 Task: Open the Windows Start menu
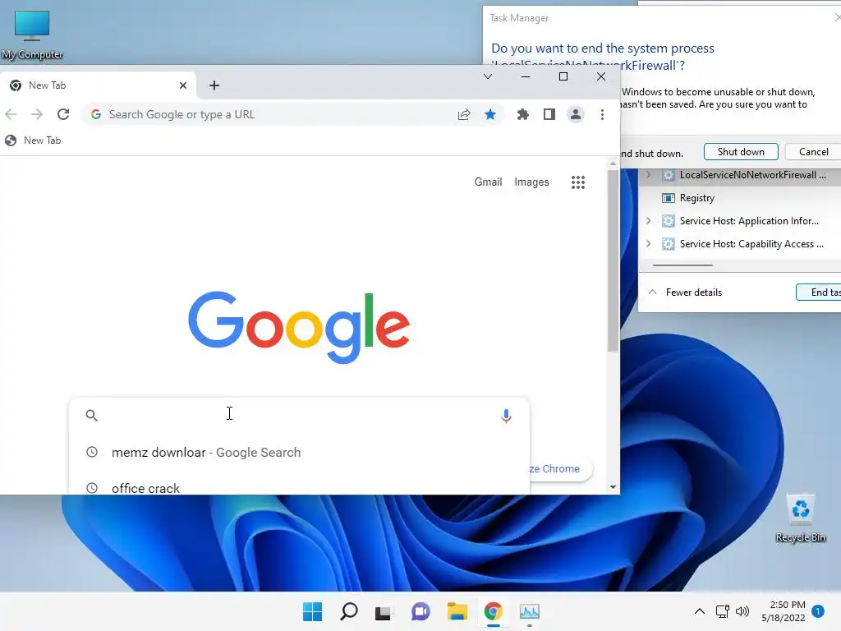click(x=312, y=611)
